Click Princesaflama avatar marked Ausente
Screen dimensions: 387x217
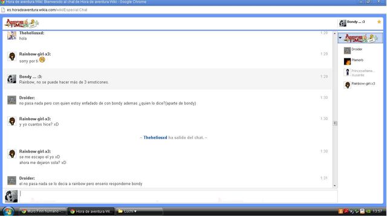click(x=347, y=72)
